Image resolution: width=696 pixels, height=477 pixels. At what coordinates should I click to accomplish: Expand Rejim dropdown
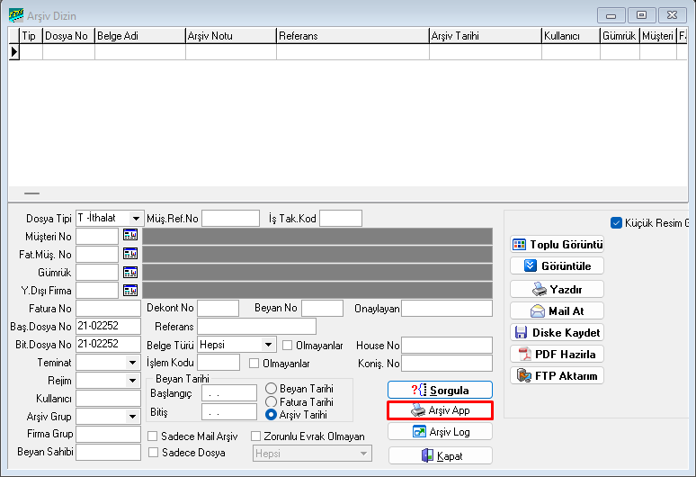point(132,381)
